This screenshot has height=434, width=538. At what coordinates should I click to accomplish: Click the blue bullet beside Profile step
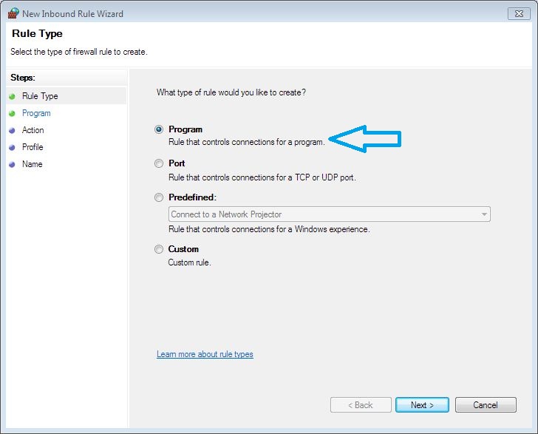(12, 147)
